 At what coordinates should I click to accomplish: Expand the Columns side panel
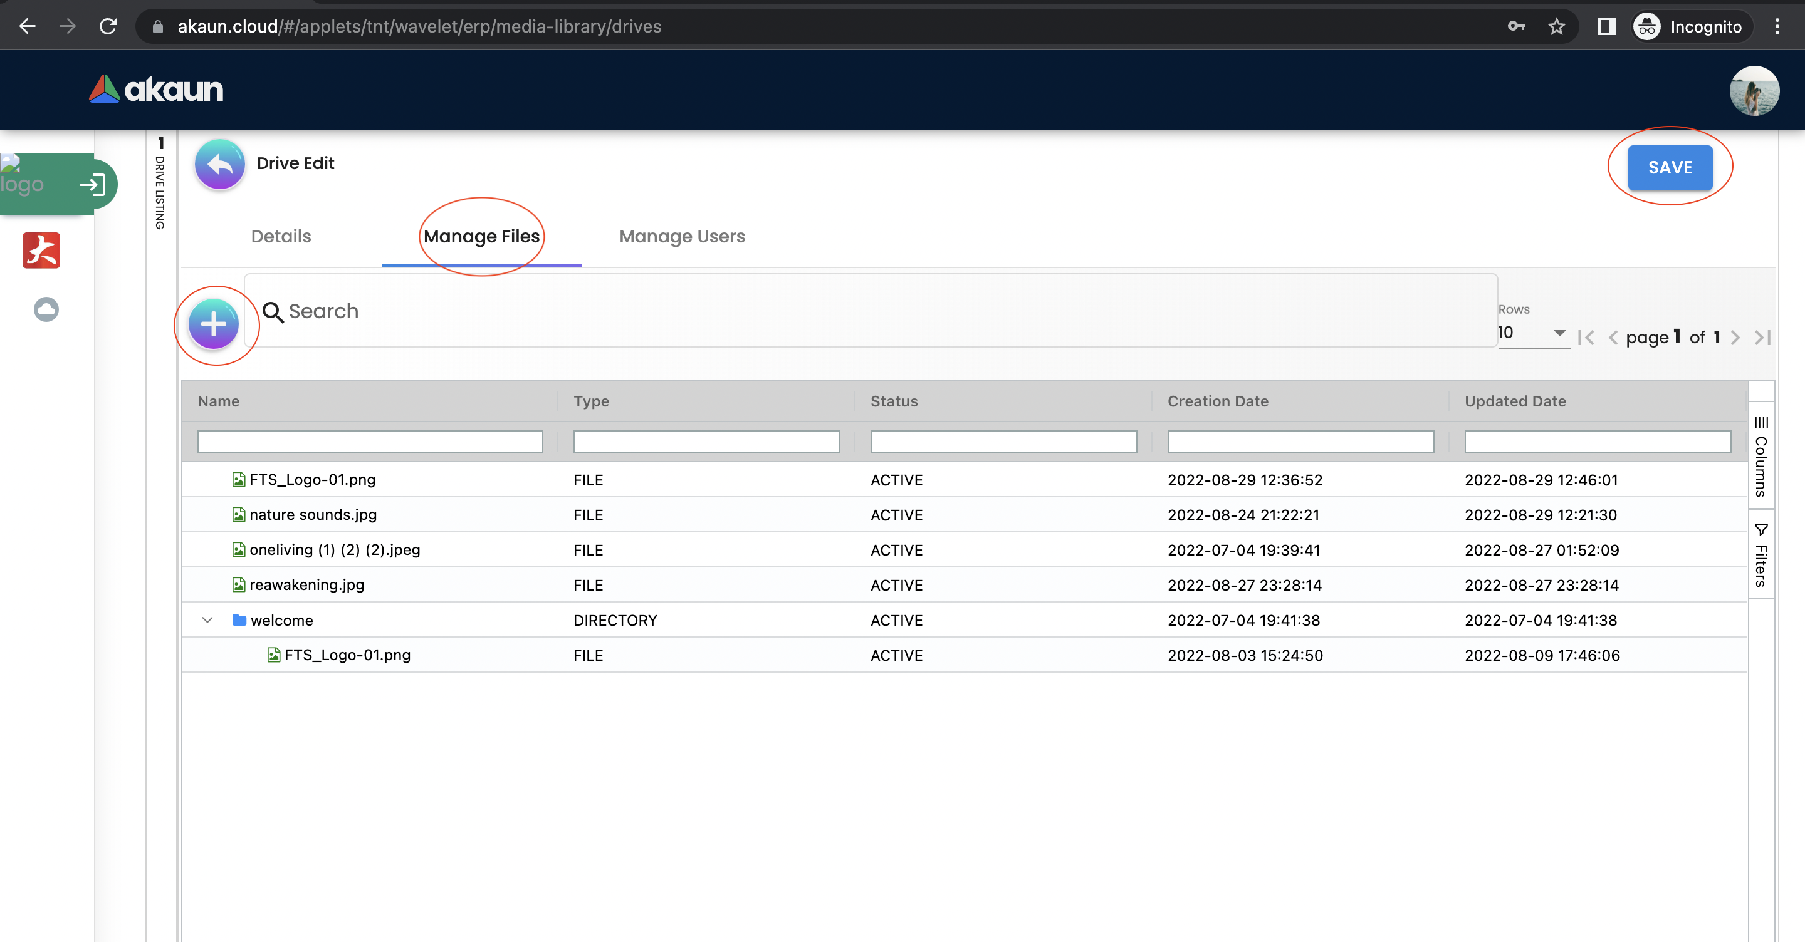point(1761,456)
